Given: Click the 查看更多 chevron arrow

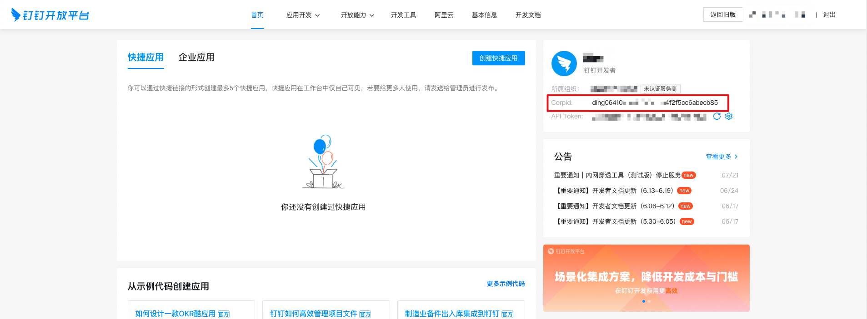Looking at the screenshot, I should (x=736, y=157).
